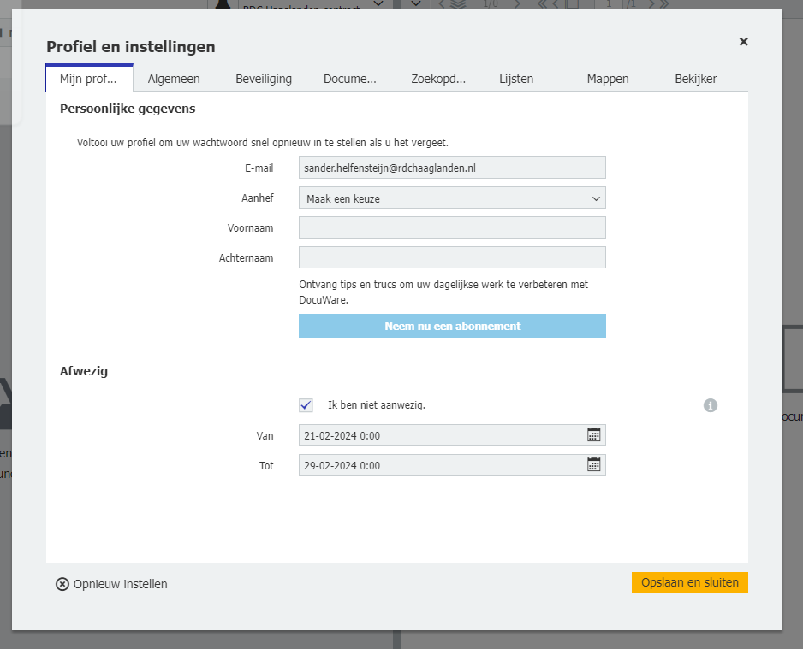
Task: Click into the Voornaam field
Action: tap(452, 227)
